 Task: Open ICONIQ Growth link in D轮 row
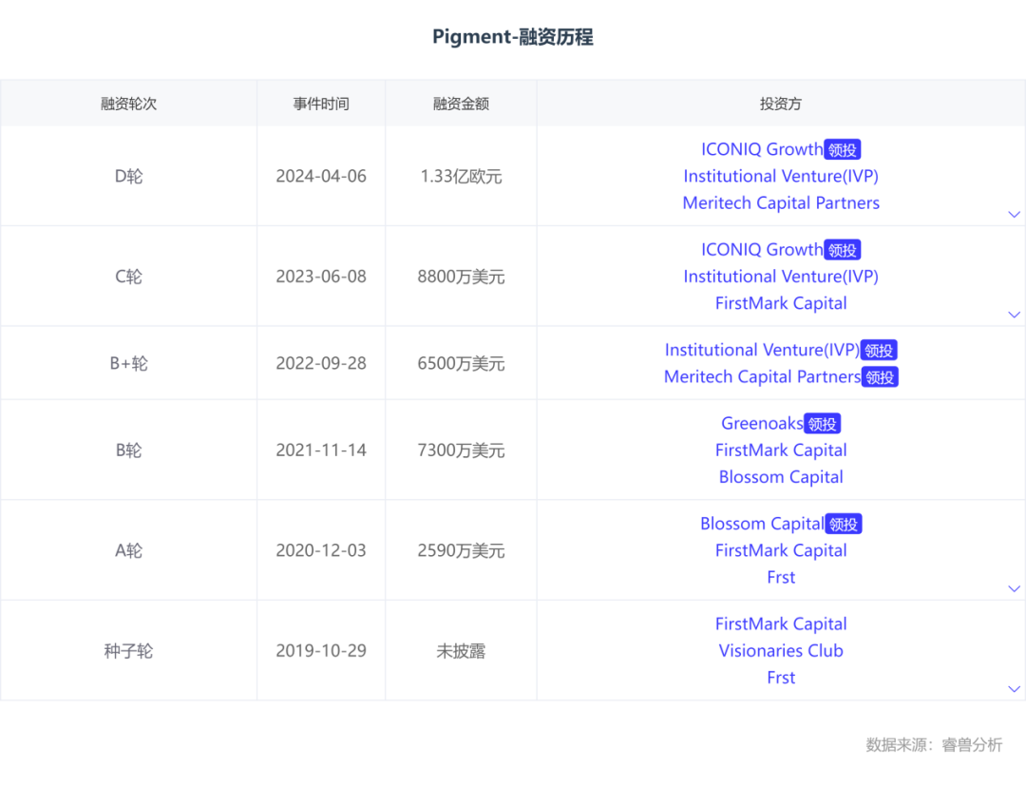762,149
